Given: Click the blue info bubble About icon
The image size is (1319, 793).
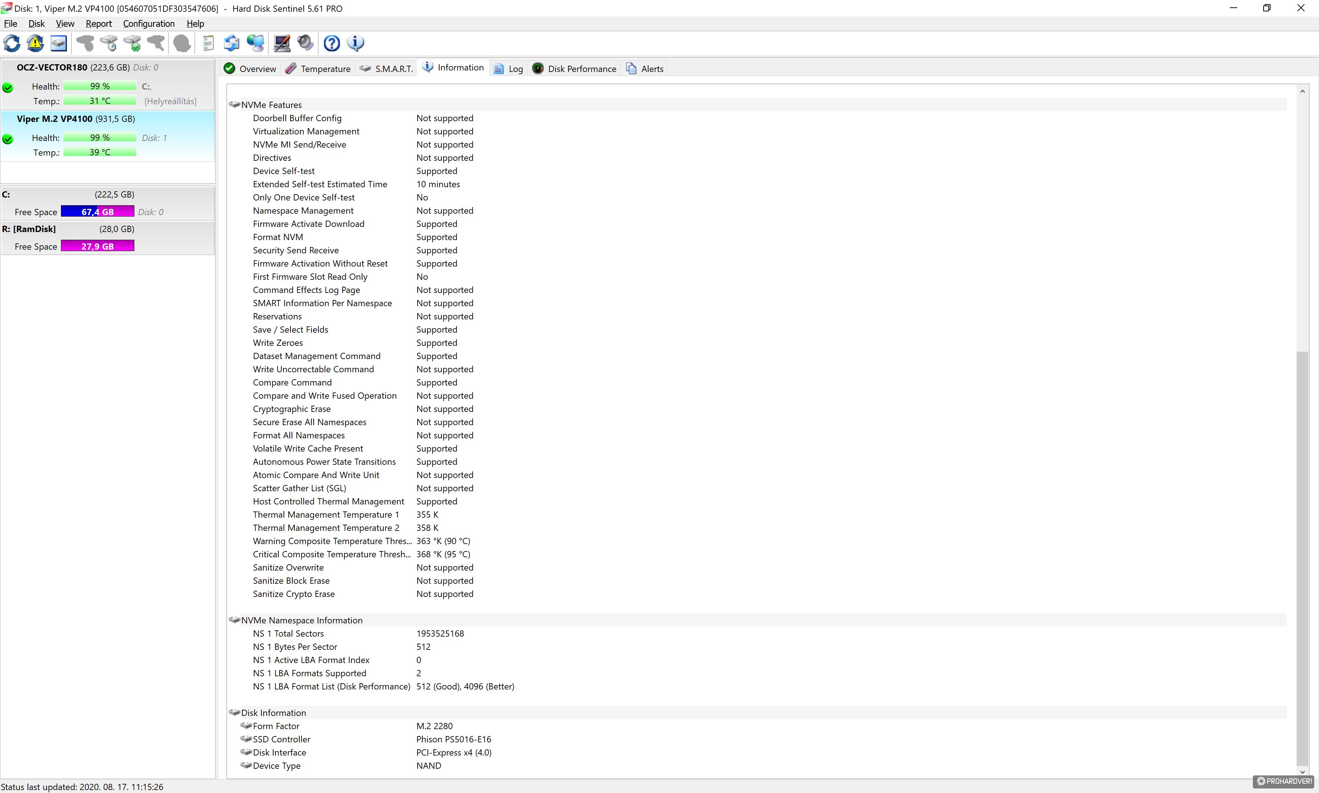Looking at the screenshot, I should pyautogui.click(x=355, y=43).
